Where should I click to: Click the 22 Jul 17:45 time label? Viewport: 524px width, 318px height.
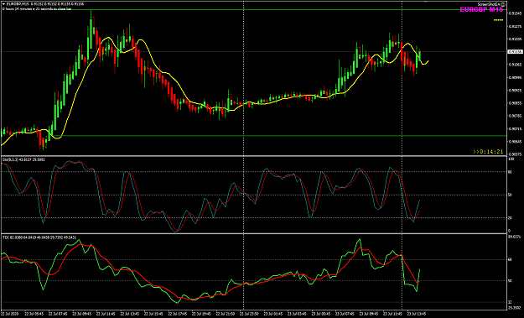point(178,314)
